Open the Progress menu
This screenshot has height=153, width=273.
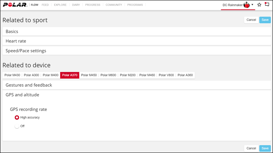(93, 5)
